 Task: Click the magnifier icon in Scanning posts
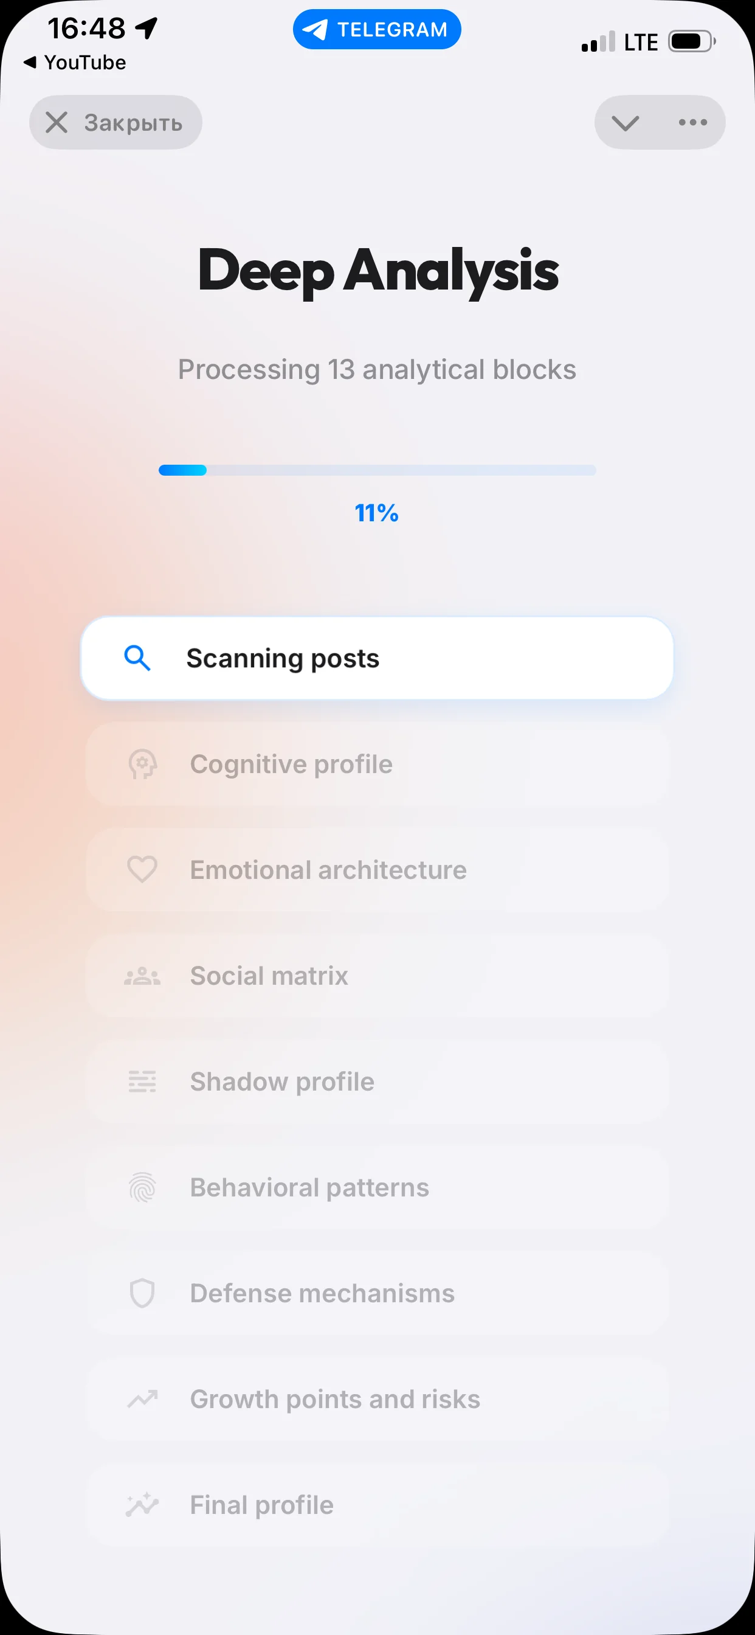137,658
